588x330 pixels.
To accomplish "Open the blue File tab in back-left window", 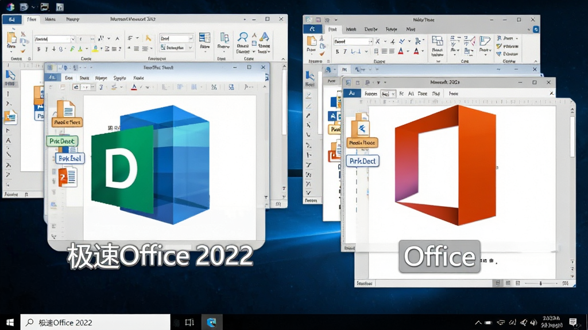I will [11, 19].
